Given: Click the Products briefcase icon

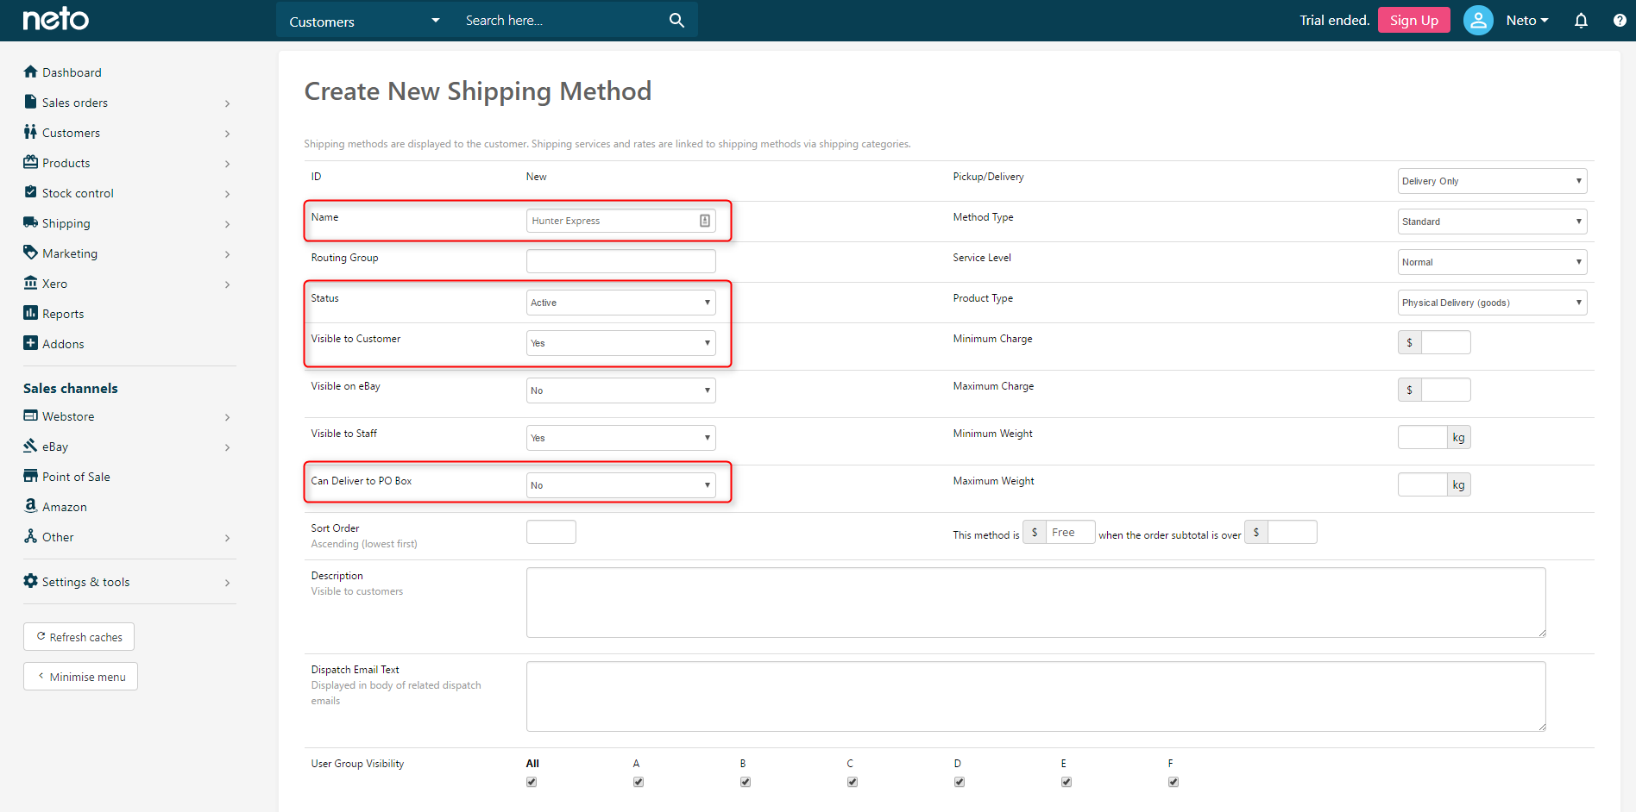Looking at the screenshot, I should coord(31,162).
